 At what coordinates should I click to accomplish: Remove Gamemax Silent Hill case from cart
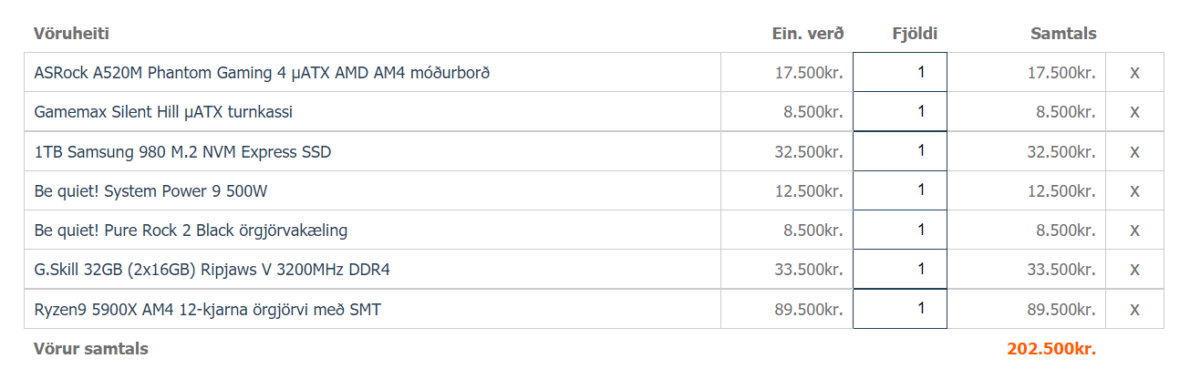1134,112
